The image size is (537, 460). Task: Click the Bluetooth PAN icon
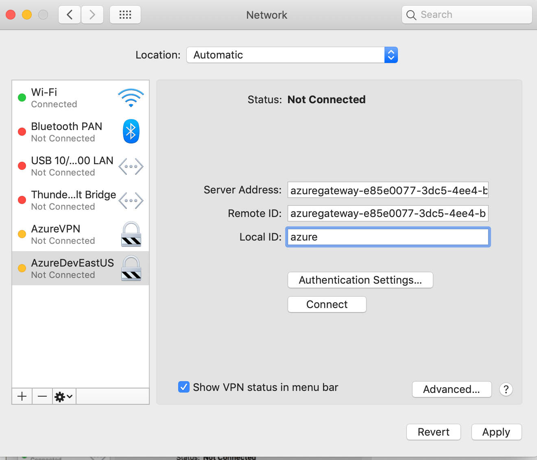tap(131, 131)
